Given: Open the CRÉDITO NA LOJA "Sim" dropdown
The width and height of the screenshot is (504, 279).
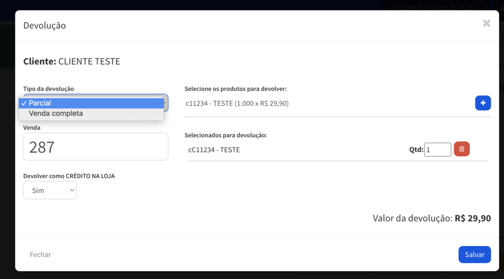Looking at the screenshot, I should coord(50,190).
